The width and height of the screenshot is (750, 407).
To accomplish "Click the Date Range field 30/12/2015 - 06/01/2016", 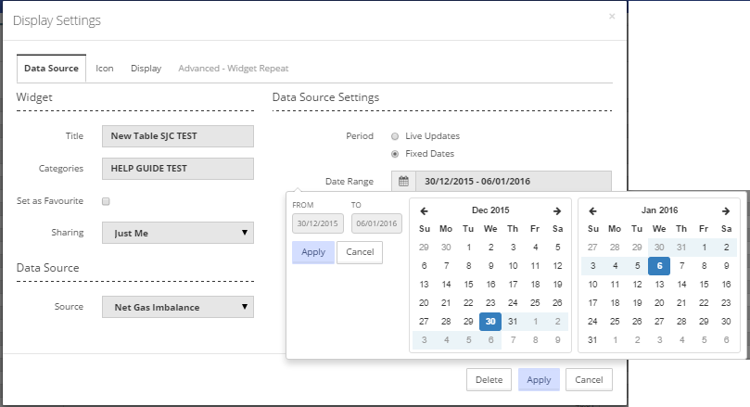I will [514, 182].
